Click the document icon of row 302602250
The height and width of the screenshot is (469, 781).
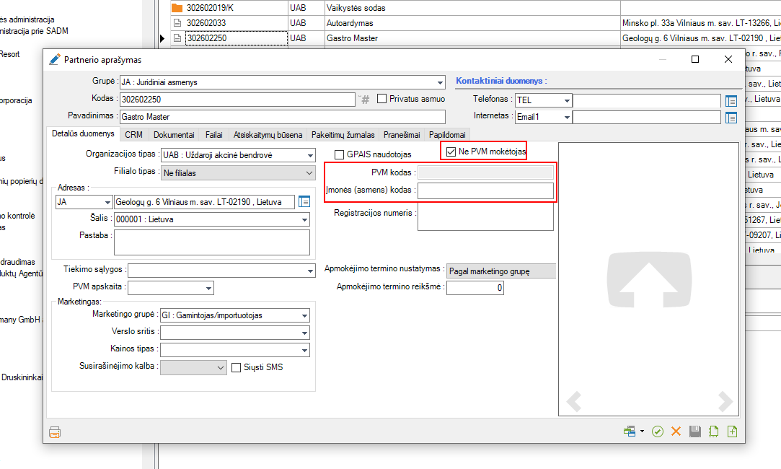(177, 38)
